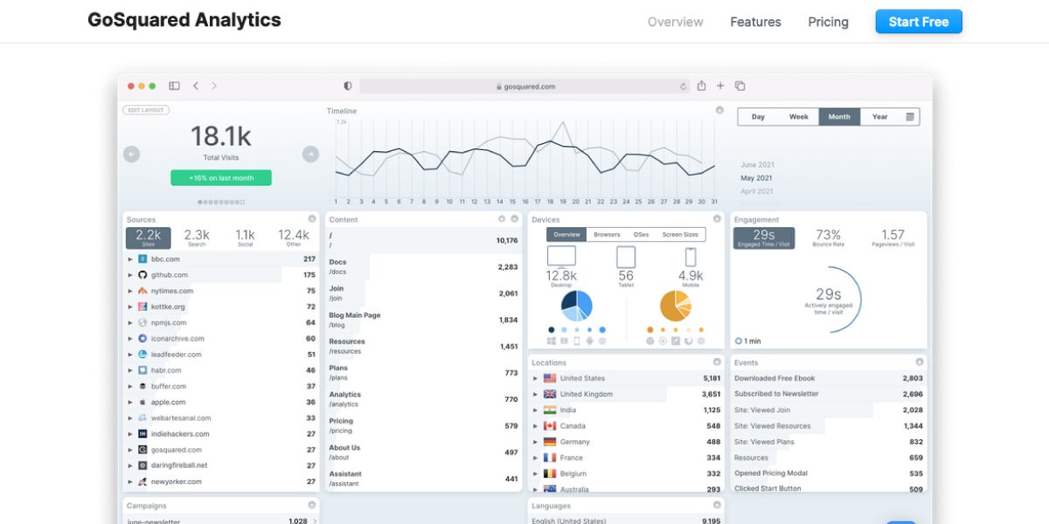
Task: Expand the India location row
Action: click(x=535, y=410)
